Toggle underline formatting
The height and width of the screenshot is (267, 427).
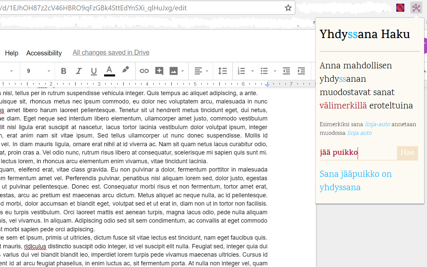(94, 71)
